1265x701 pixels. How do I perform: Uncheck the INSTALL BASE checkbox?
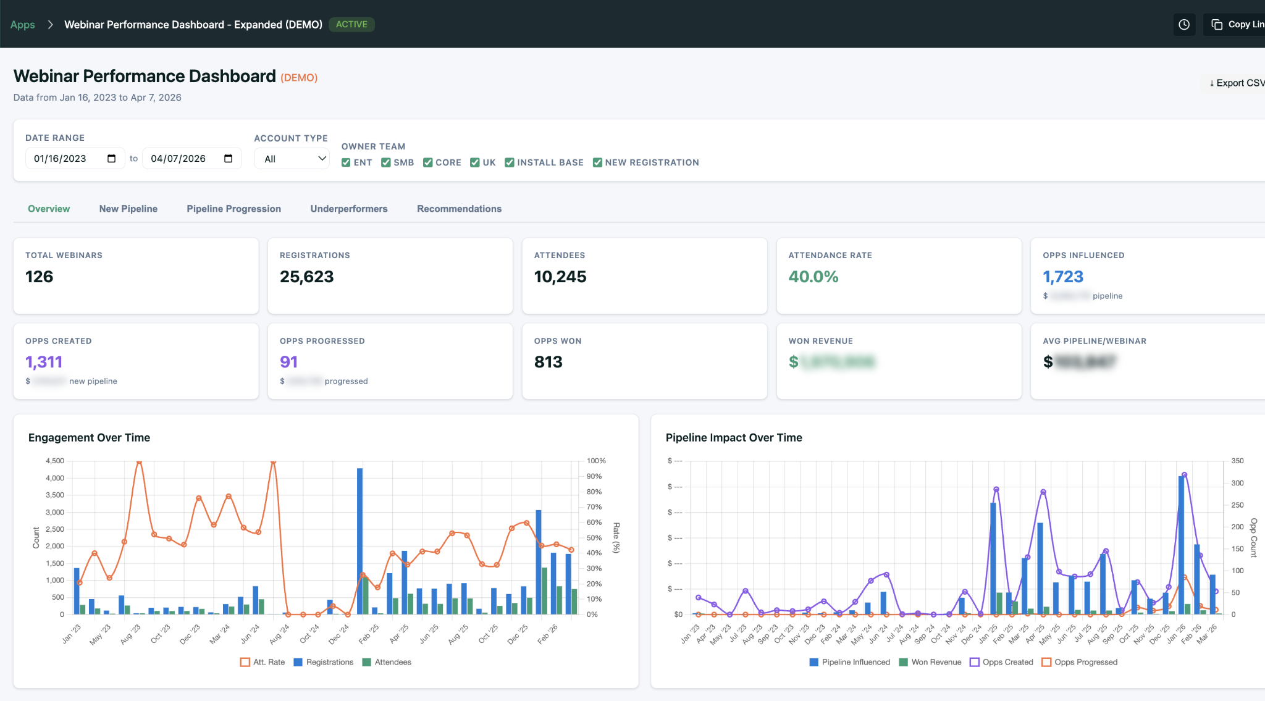click(510, 162)
